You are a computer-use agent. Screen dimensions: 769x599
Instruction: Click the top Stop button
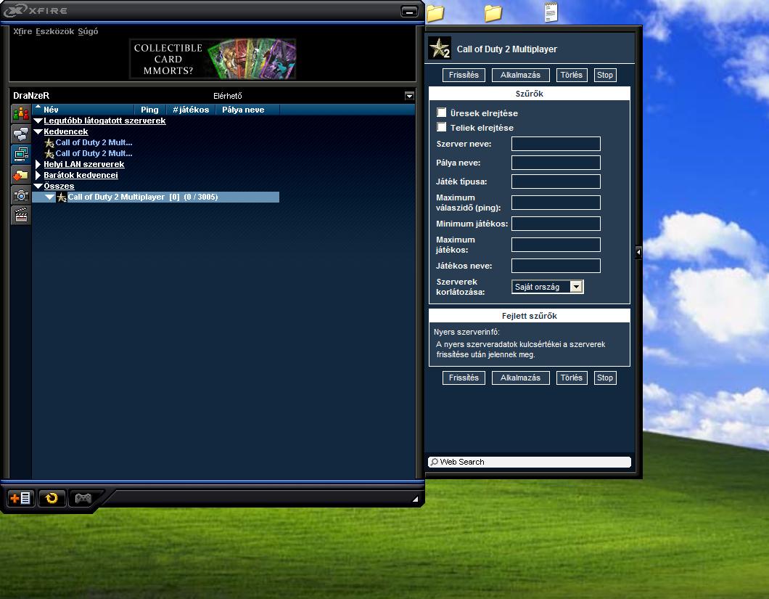pyautogui.click(x=605, y=75)
